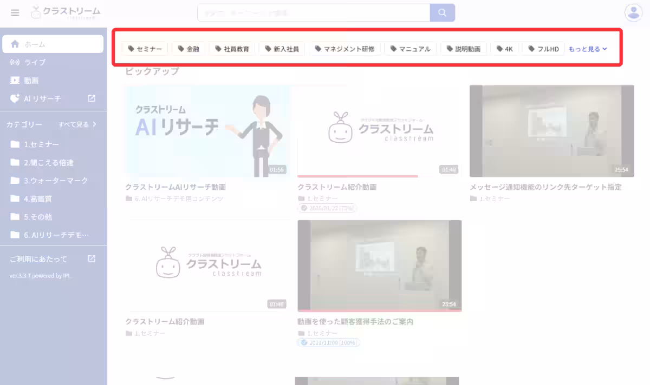Expand tags with もっと見る

click(588, 49)
